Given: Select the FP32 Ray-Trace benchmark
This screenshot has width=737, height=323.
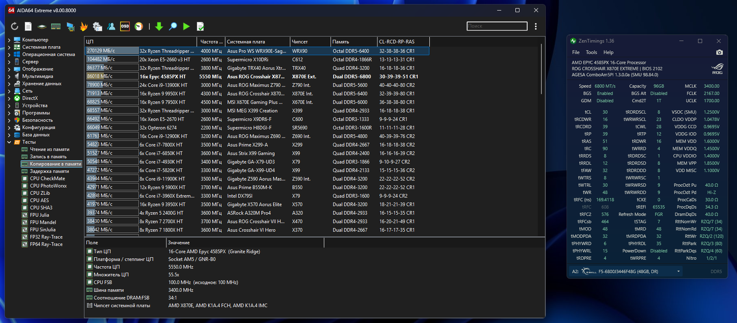Looking at the screenshot, I should (x=46, y=237).
